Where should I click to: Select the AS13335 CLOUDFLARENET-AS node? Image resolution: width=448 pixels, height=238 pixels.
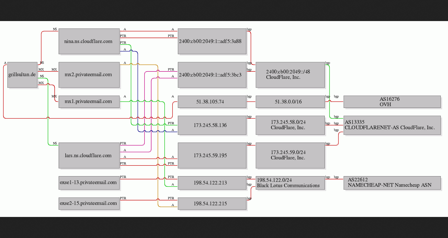point(392,125)
